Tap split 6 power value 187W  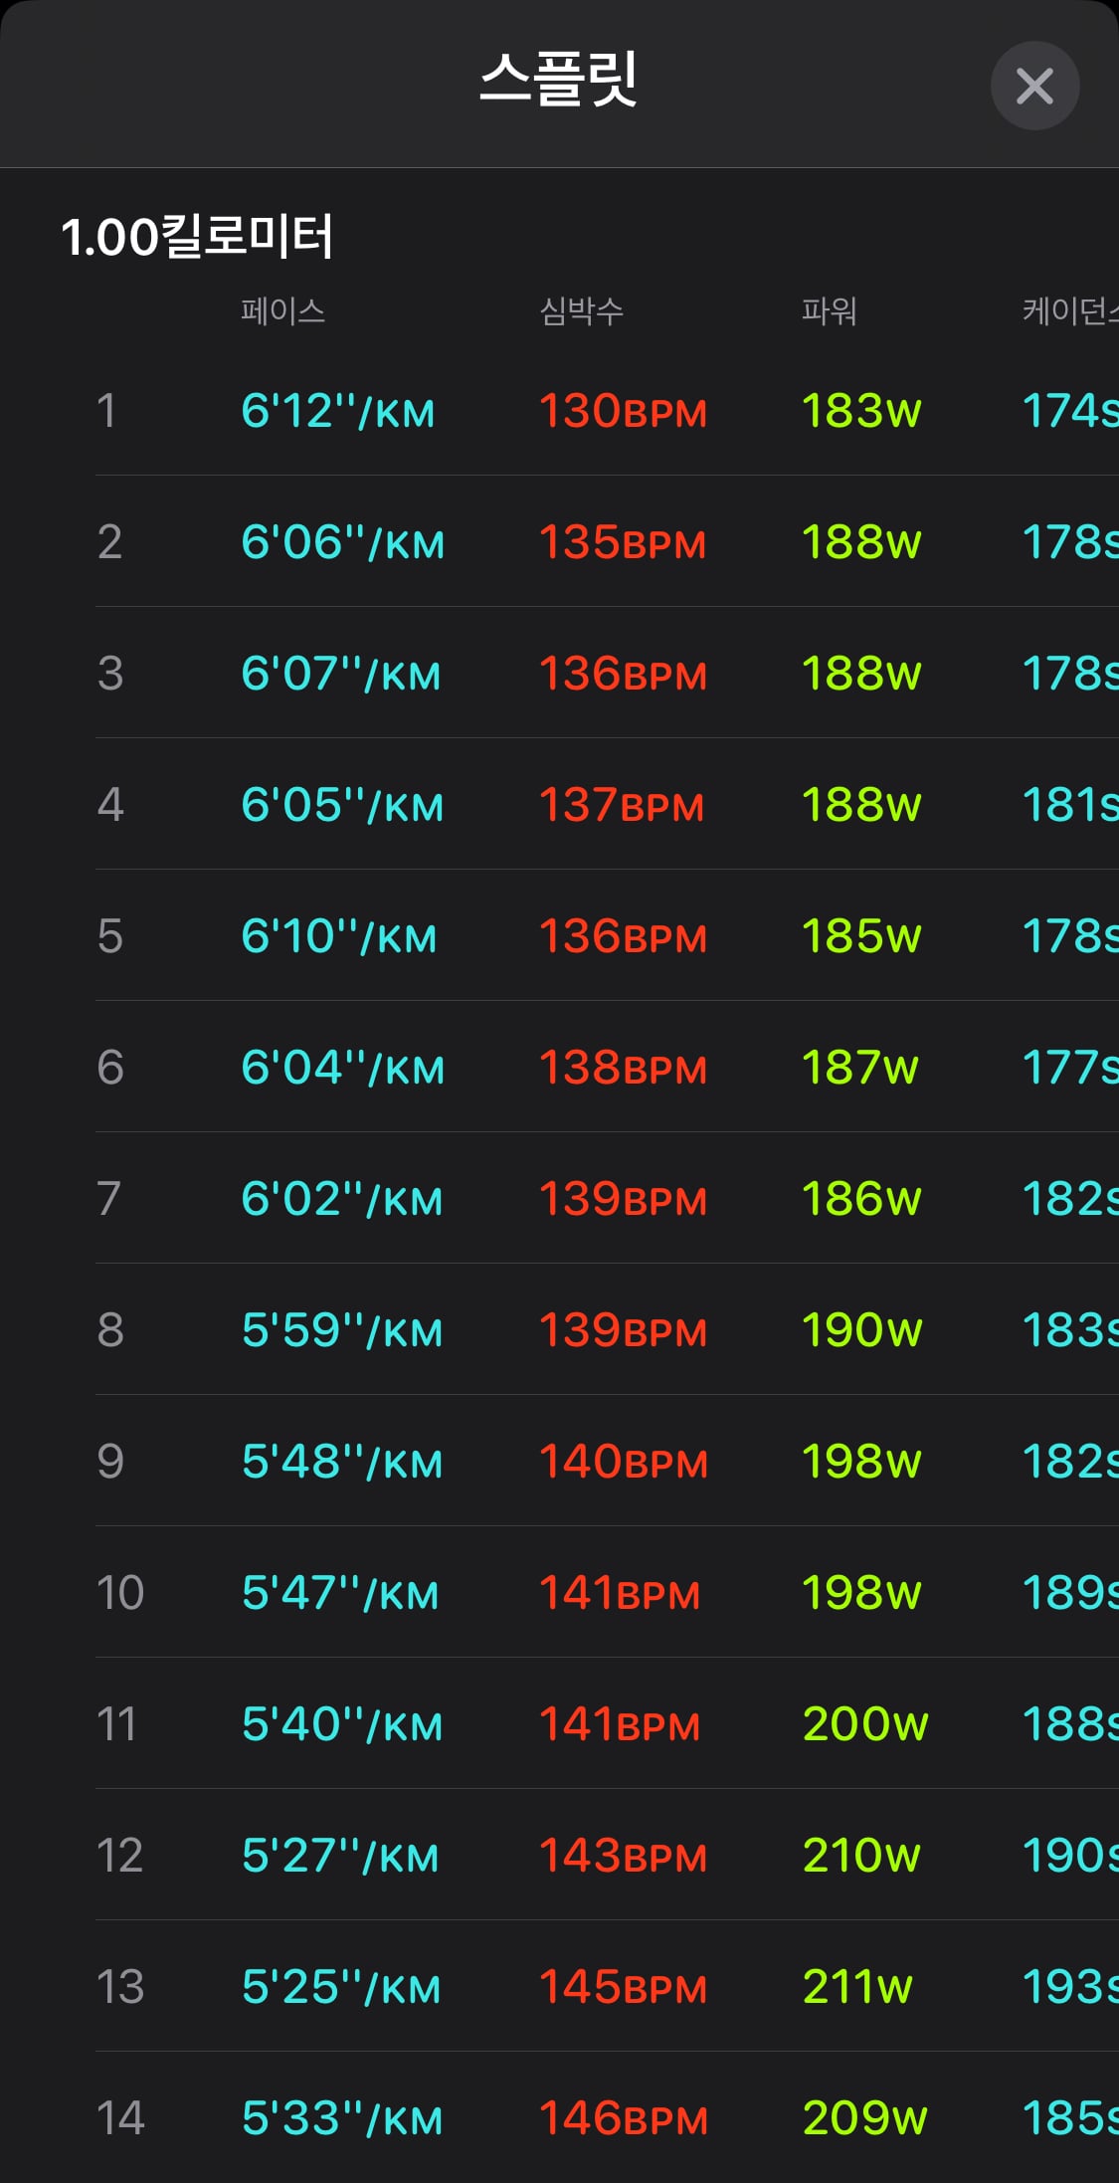point(860,1068)
